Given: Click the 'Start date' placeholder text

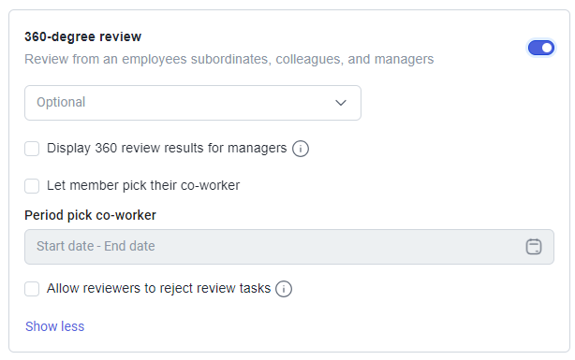Looking at the screenshot, I should pyautogui.click(x=66, y=246).
